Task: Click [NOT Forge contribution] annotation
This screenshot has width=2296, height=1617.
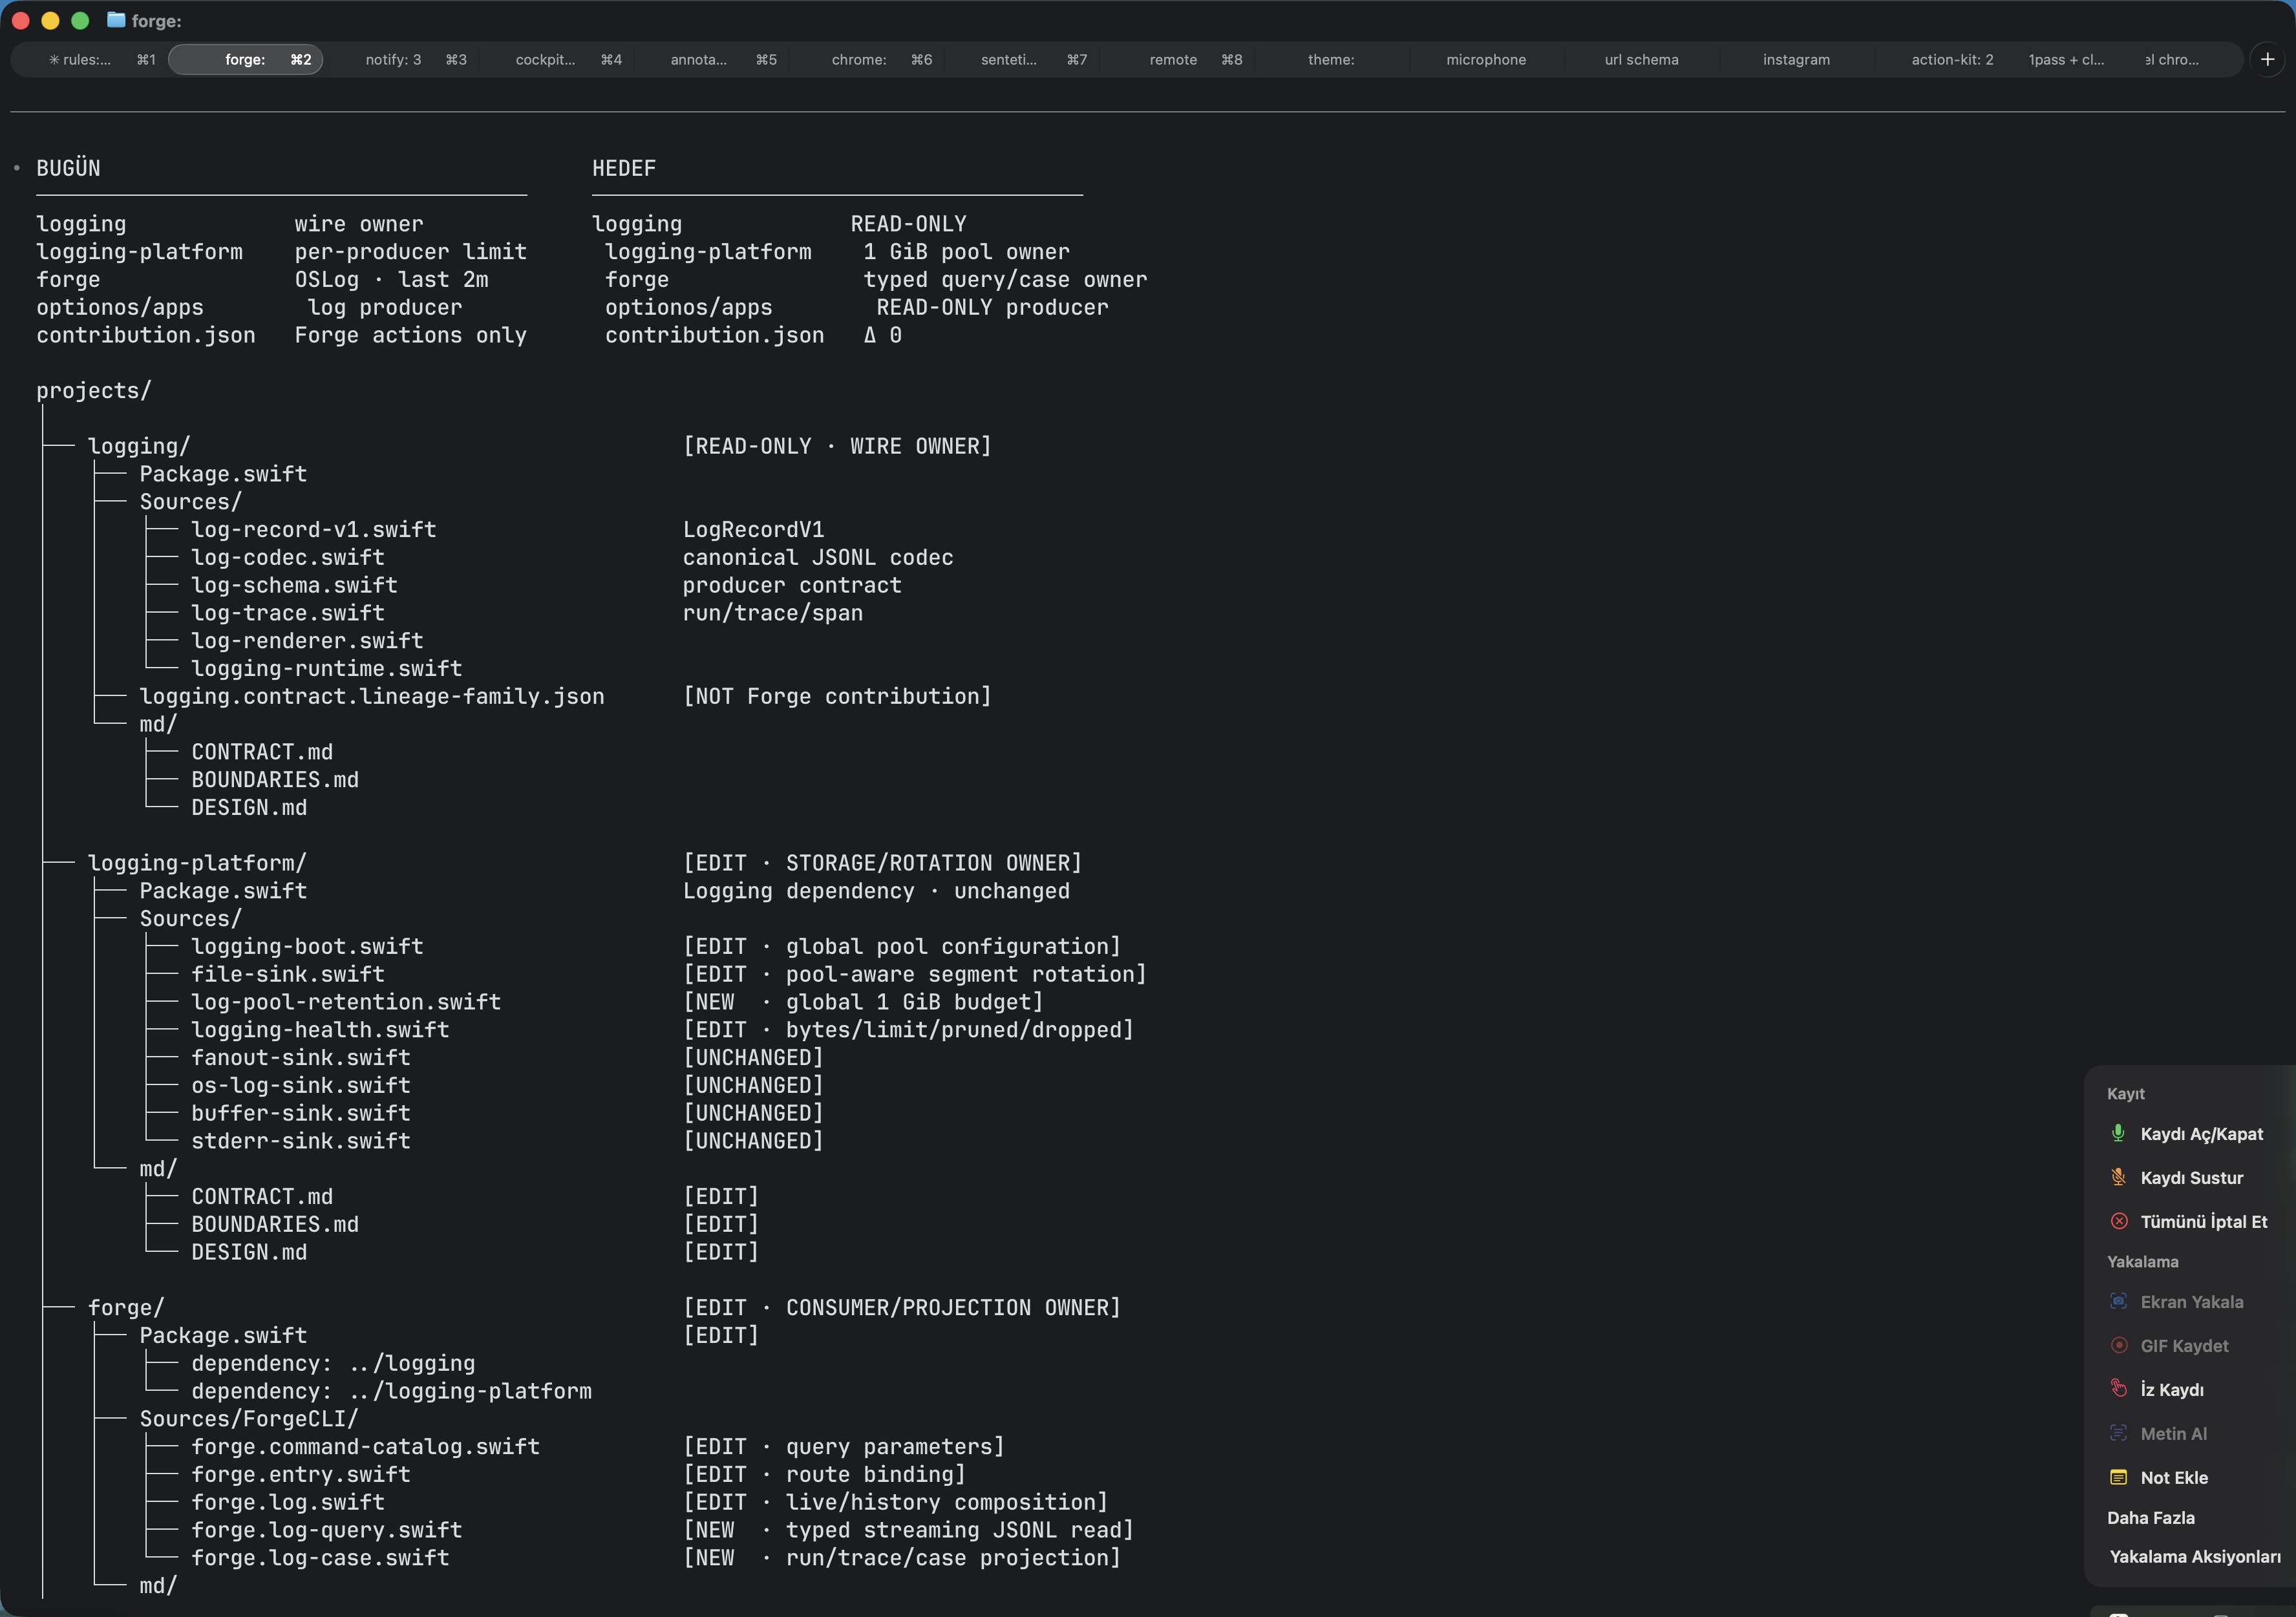Action: coord(838,696)
